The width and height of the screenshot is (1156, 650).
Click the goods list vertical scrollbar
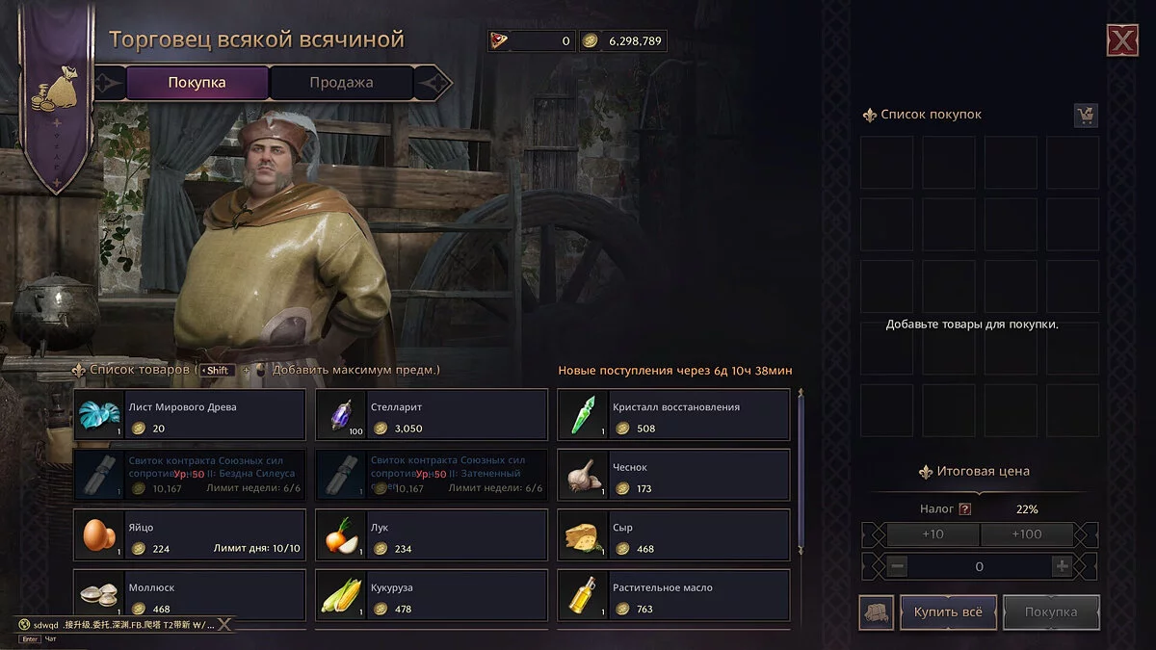click(800, 472)
